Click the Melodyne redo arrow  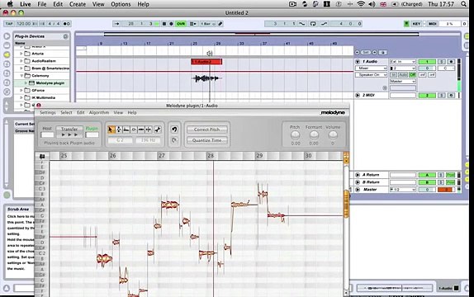174,140
